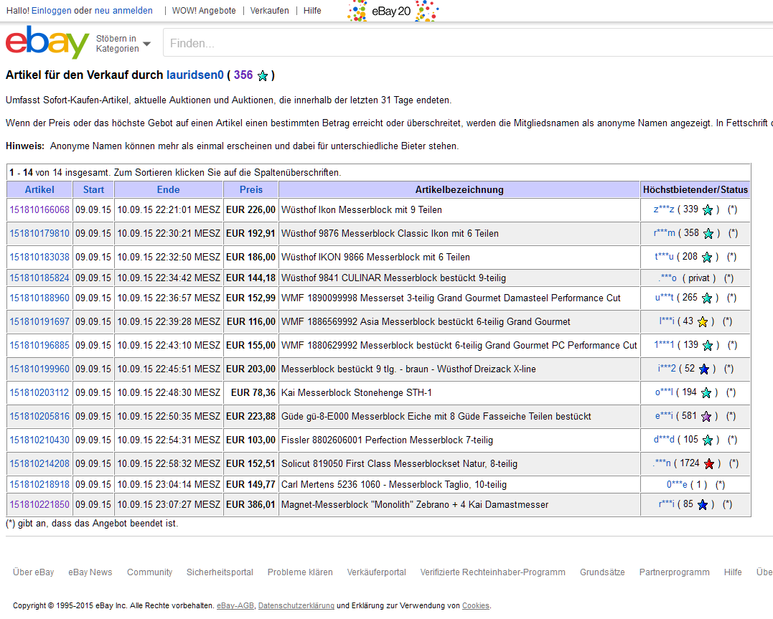The height and width of the screenshot is (619, 773).
Task: Open item 151810166068
Action: point(39,210)
